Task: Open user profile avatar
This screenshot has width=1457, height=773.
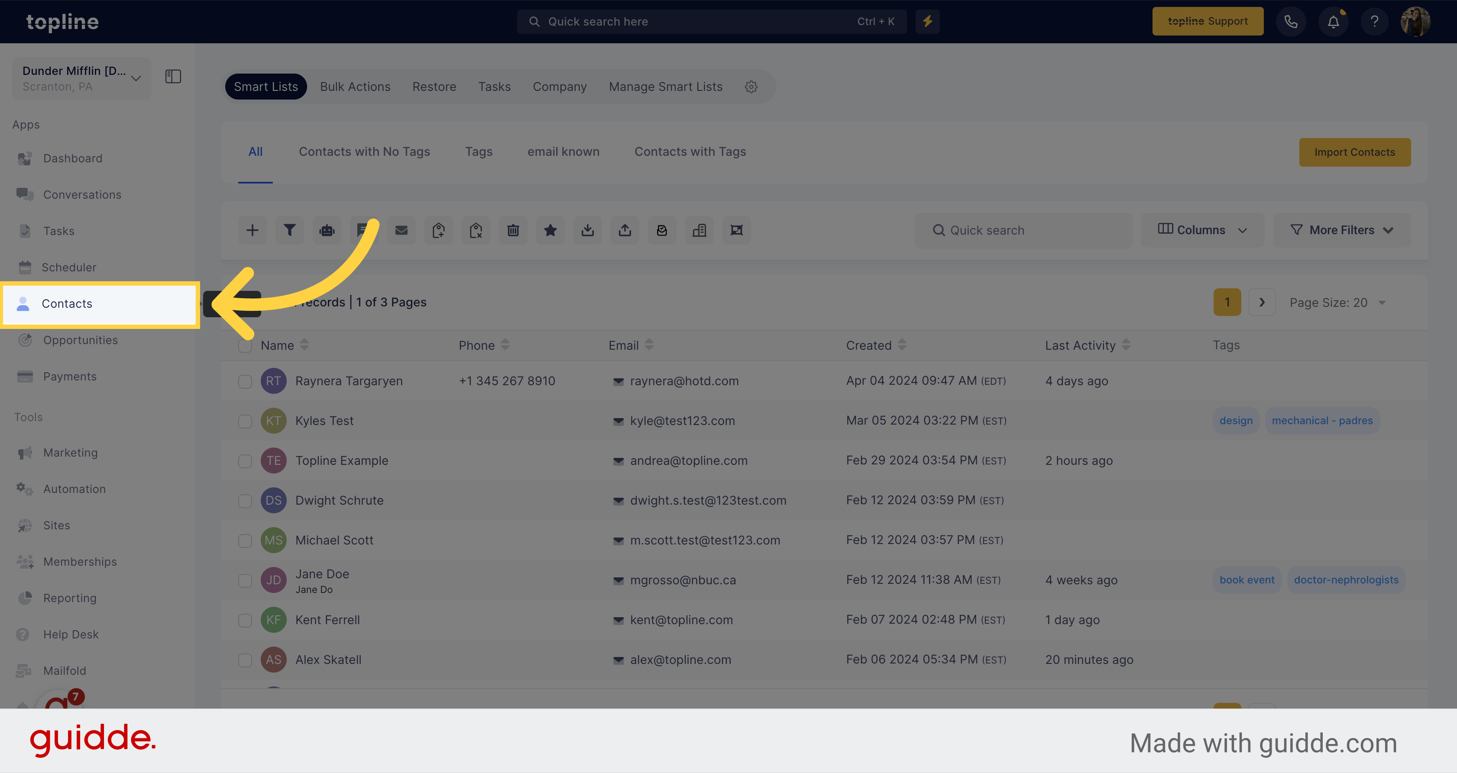Action: (x=1416, y=22)
